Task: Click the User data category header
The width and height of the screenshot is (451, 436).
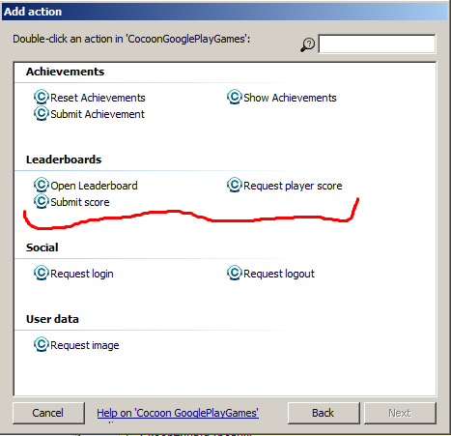Action: pyautogui.click(x=52, y=319)
